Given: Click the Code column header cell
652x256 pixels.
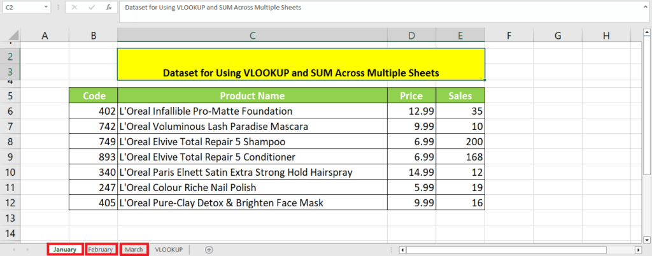Looking at the screenshot, I should point(94,96).
